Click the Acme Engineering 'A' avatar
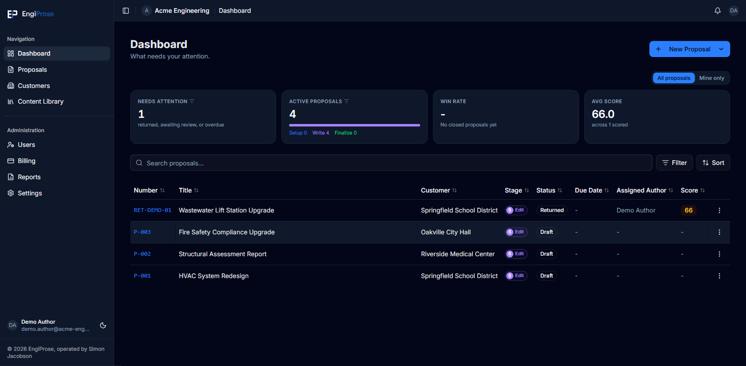746x366 pixels. (x=147, y=10)
